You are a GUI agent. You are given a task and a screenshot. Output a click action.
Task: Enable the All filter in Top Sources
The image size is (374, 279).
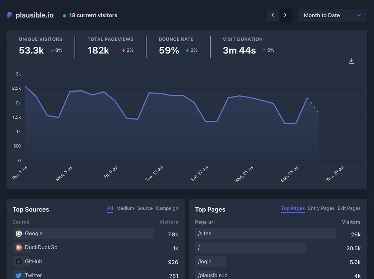(110, 208)
